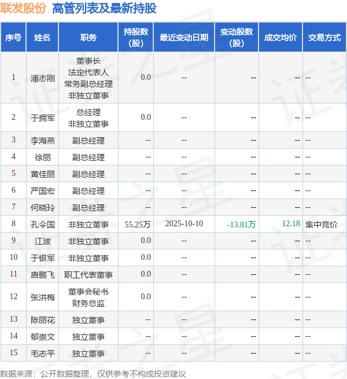Click the change value -13.81万
This screenshot has width=347, height=379.
[241, 225]
